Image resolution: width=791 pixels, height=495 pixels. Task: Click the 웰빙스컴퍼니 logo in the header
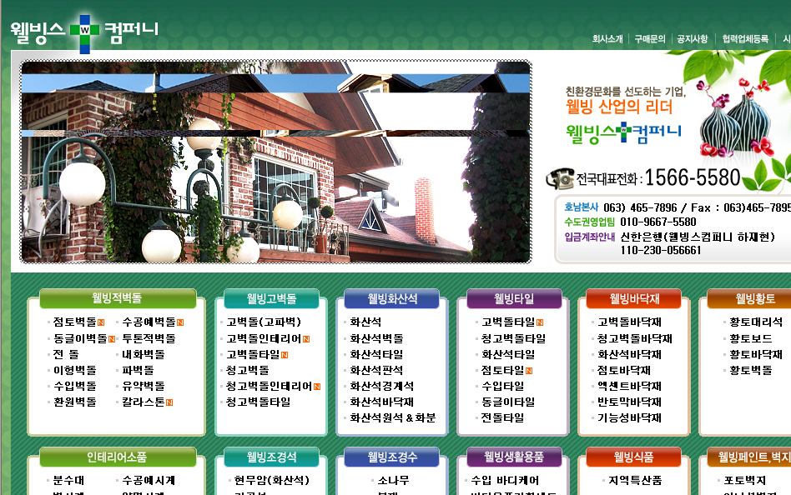coord(83,31)
